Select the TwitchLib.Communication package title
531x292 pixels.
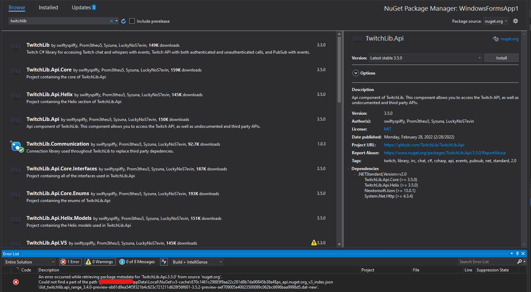[58, 144]
